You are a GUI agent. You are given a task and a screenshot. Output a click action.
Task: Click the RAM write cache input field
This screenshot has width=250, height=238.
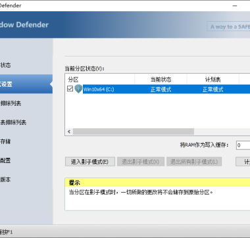243,145
